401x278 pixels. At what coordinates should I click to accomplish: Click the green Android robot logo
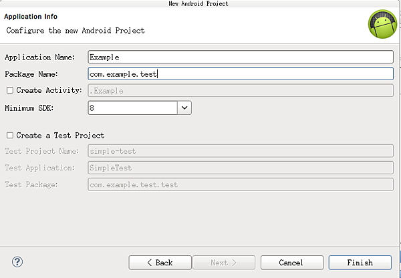click(x=382, y=24)
